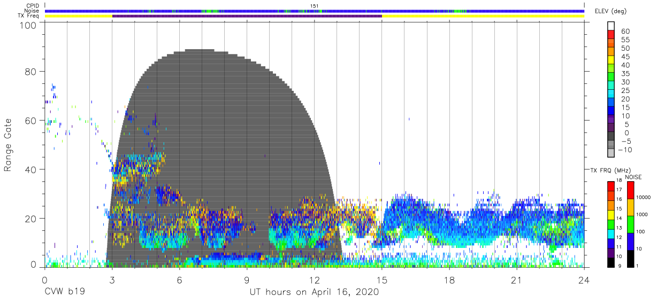The image size is (657, 303).
Task: Click the 24 tick on the UT hours axis
Action: (x=584, y=279)
